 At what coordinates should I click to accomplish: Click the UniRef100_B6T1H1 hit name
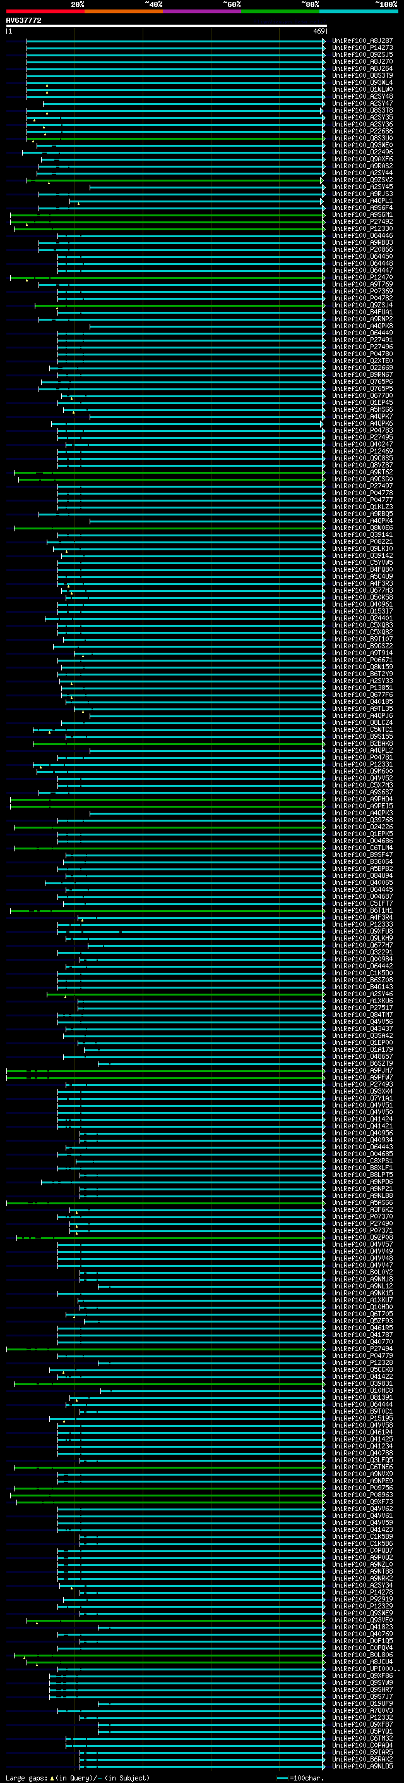(x=362, y=910)
